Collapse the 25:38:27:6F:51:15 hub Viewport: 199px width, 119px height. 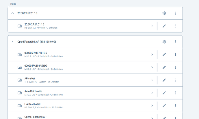(x=12, y=13)
